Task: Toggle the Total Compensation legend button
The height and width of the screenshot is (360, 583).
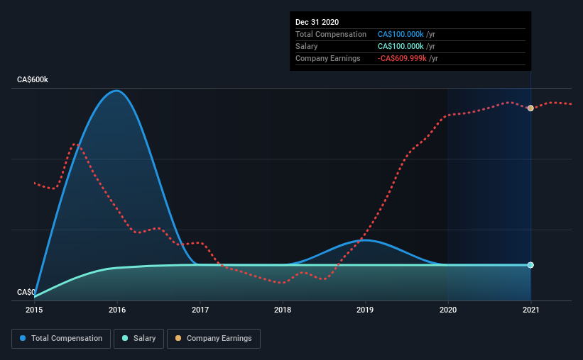Action: 61,339
